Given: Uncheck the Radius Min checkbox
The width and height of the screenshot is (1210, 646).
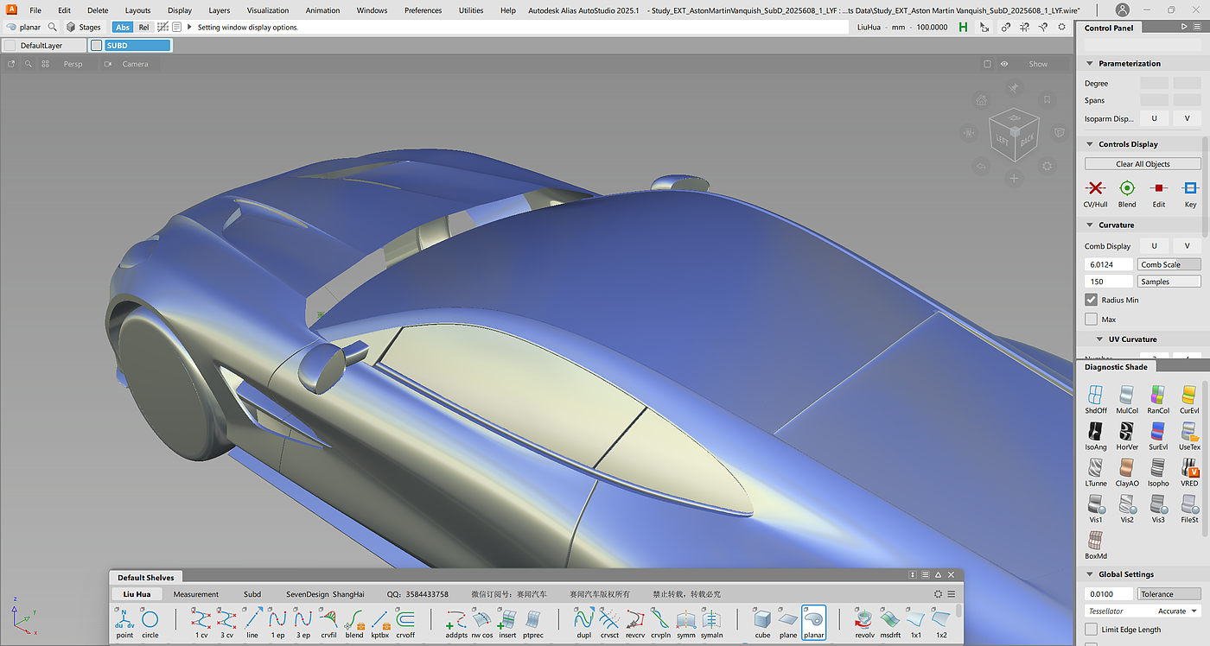Looking at the screenshot, I should 1092,300.
